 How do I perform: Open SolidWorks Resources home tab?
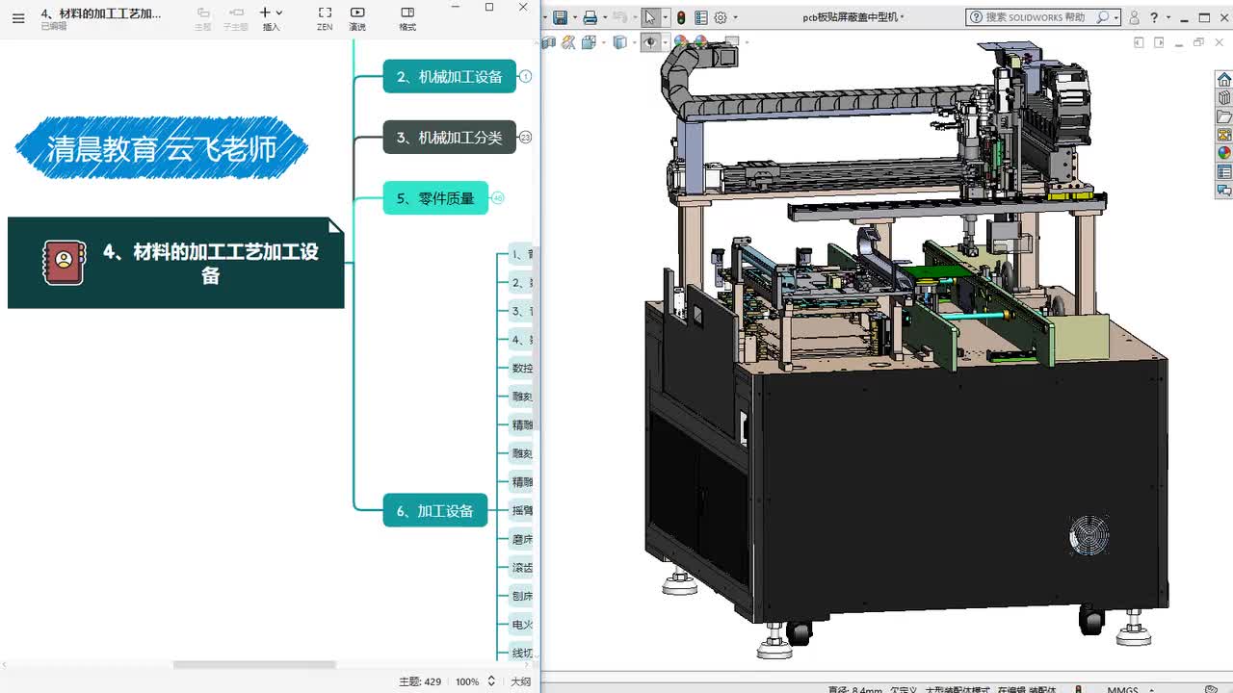click(x=1224, y=79)
